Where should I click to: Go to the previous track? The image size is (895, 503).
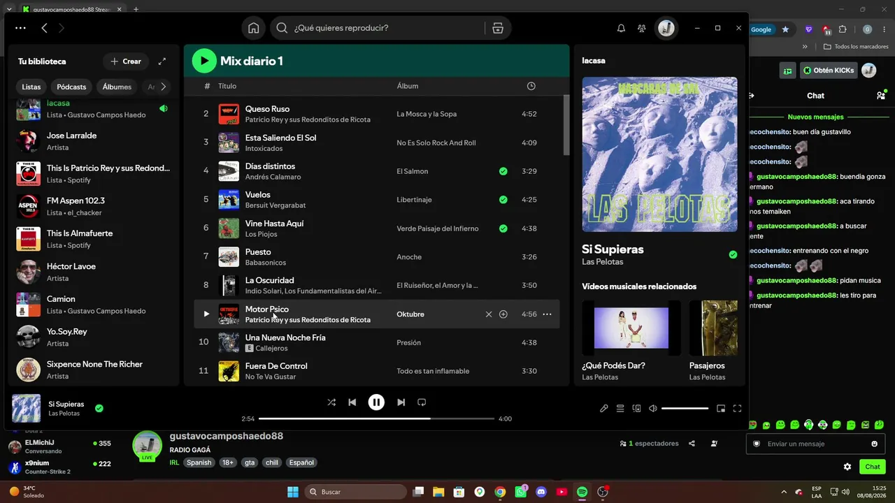click(x=352, y=402)
